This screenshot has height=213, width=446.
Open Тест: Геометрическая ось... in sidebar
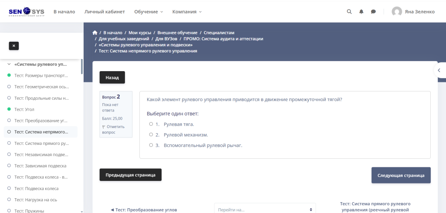pos(41,87)
